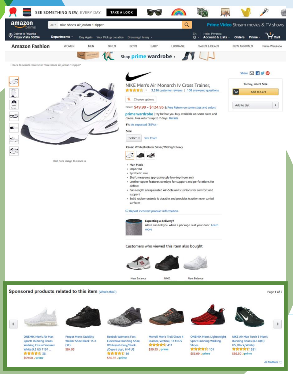
Task: Share the product via email envelope icon
Action: pyautogui.click(x=252, y=73)
